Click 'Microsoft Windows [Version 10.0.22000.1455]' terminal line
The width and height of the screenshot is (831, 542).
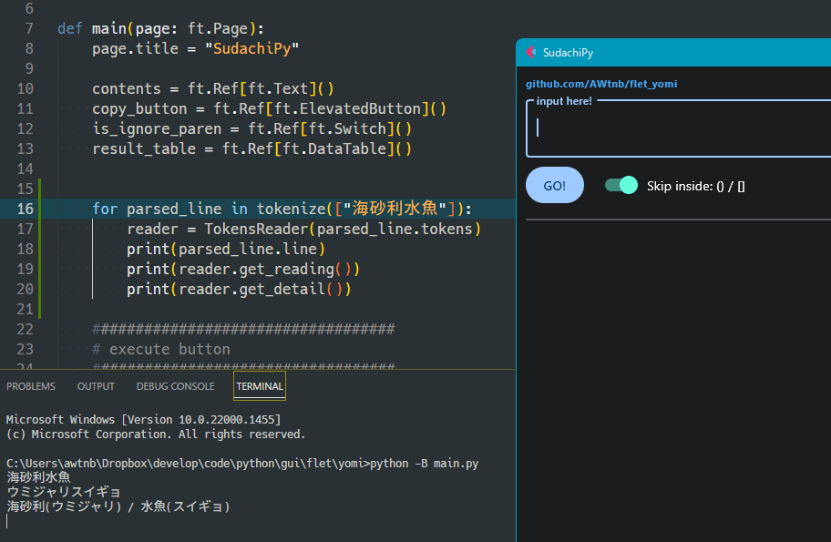(x=144, y=420)
